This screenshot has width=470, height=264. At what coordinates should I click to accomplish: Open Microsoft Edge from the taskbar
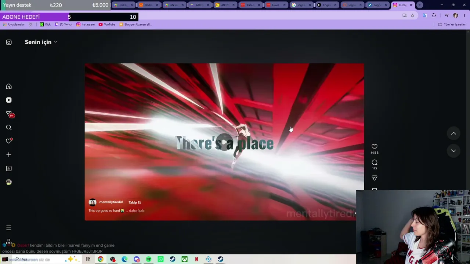[124, 259]
